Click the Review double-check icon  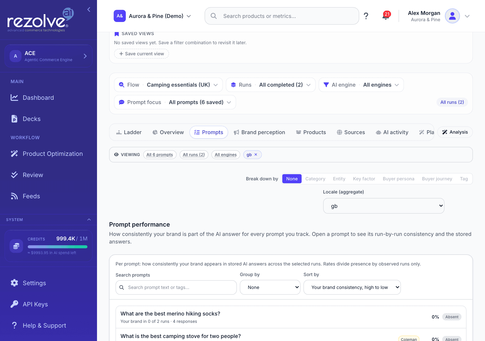[14, 175]
